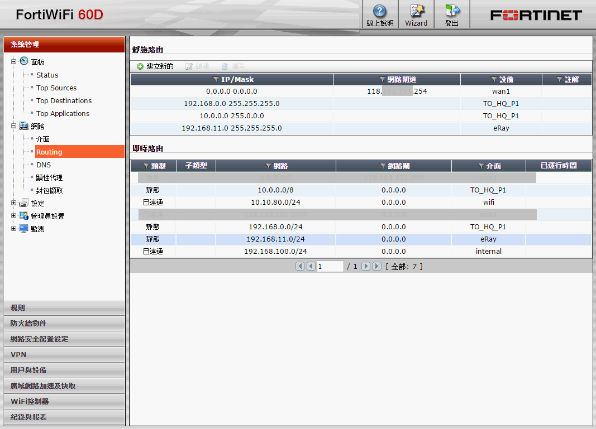Select monitor row 10.10.80.0/24
The width and height of the screenshot is (596, 429).
361,202
